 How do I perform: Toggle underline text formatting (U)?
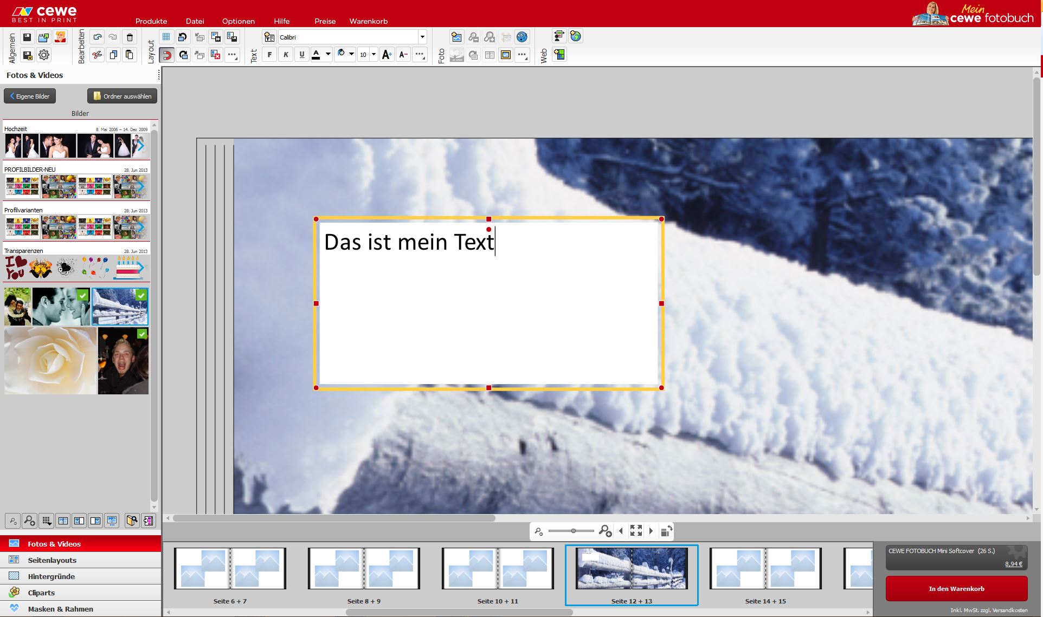(x=302, y=55)
